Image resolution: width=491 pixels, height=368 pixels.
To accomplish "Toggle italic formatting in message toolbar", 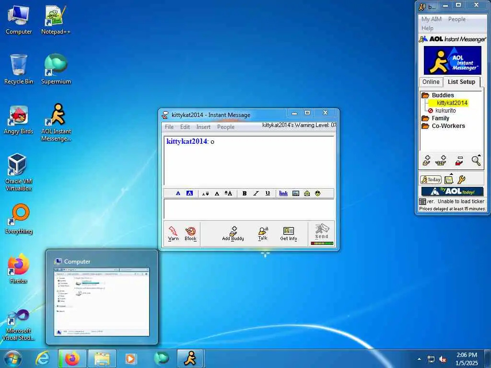I will click(256, 194).
